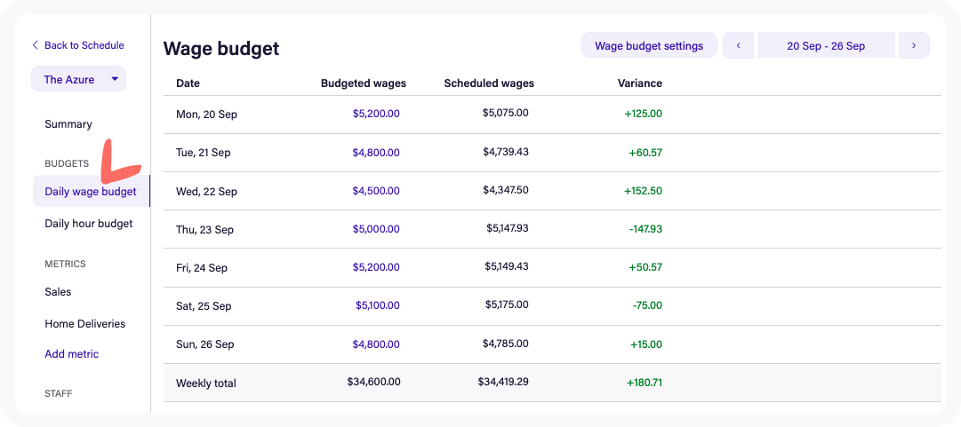Edit Tuesday 21 Sep budgeted wages value

tap(376, 153)
